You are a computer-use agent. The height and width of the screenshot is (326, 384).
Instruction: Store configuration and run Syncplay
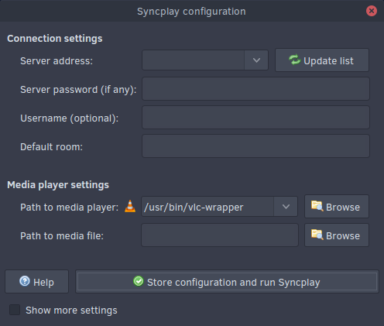[x=227, y=282]
